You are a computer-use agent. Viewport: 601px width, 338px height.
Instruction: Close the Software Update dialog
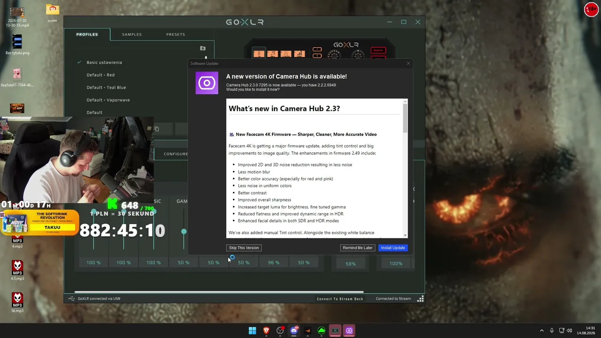(x=408, y=63)
